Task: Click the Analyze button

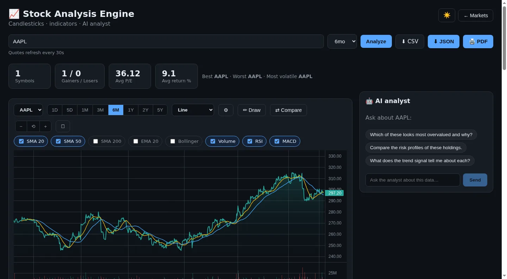Action: (x=376, y=42)
